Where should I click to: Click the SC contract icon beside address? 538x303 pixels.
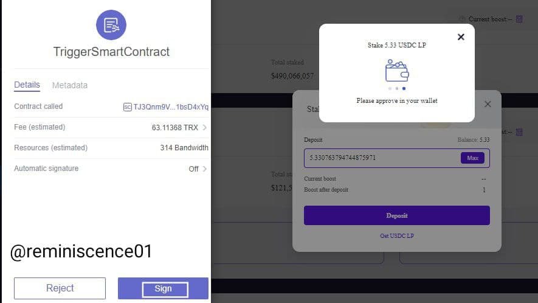tap(127, 107)
